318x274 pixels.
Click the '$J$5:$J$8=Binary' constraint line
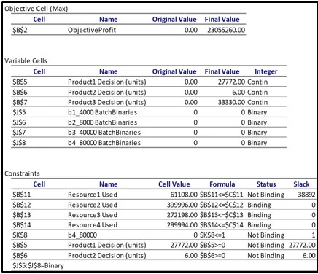38,265
